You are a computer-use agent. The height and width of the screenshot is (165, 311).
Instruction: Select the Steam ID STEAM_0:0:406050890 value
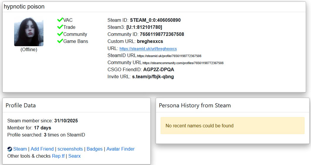(155, 20)
